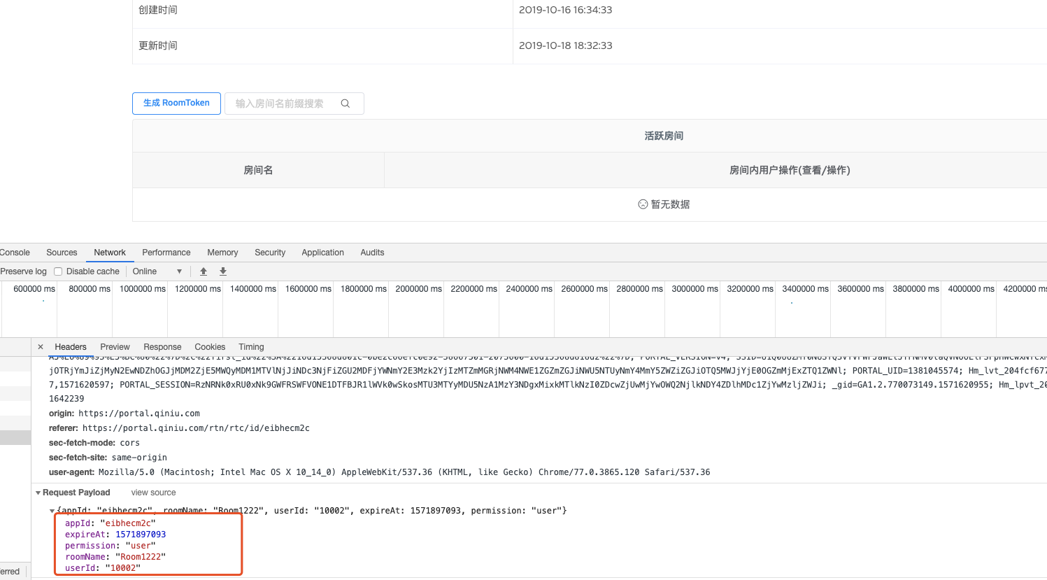Open the Online throttling dropdown
Screen dimensions: 1047x580
pyautogui.click(x=157, y=271)
